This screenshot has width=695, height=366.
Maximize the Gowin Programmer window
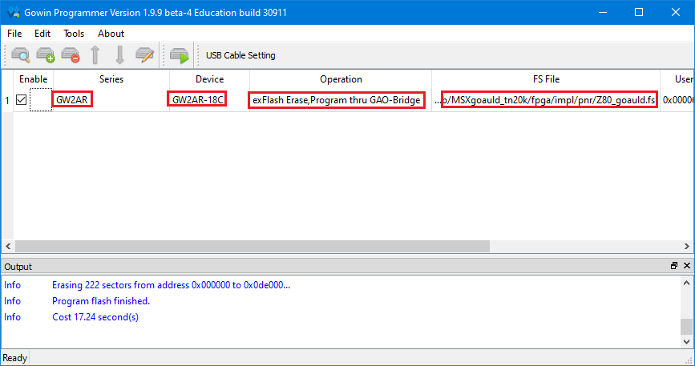639,12
